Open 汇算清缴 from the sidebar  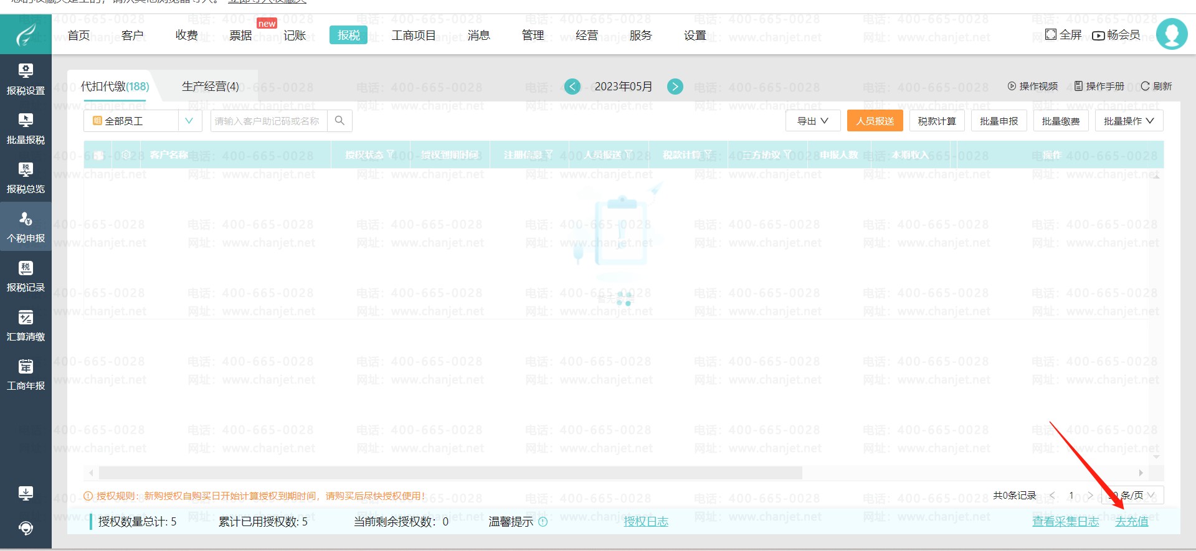click(x=26, y=326)
